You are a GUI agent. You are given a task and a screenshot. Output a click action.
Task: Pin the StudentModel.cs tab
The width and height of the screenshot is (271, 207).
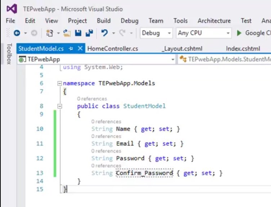click(71, 49)
